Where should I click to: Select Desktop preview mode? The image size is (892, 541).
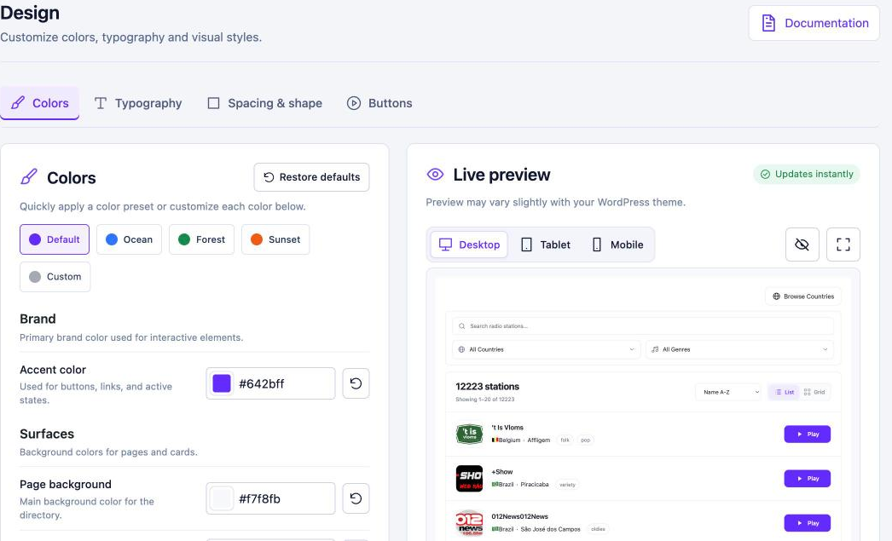pos(469,245)
